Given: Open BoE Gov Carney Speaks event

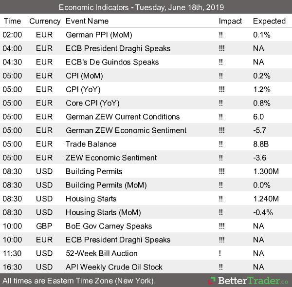Looking at the screenshot, I should (x=109, y=226).
